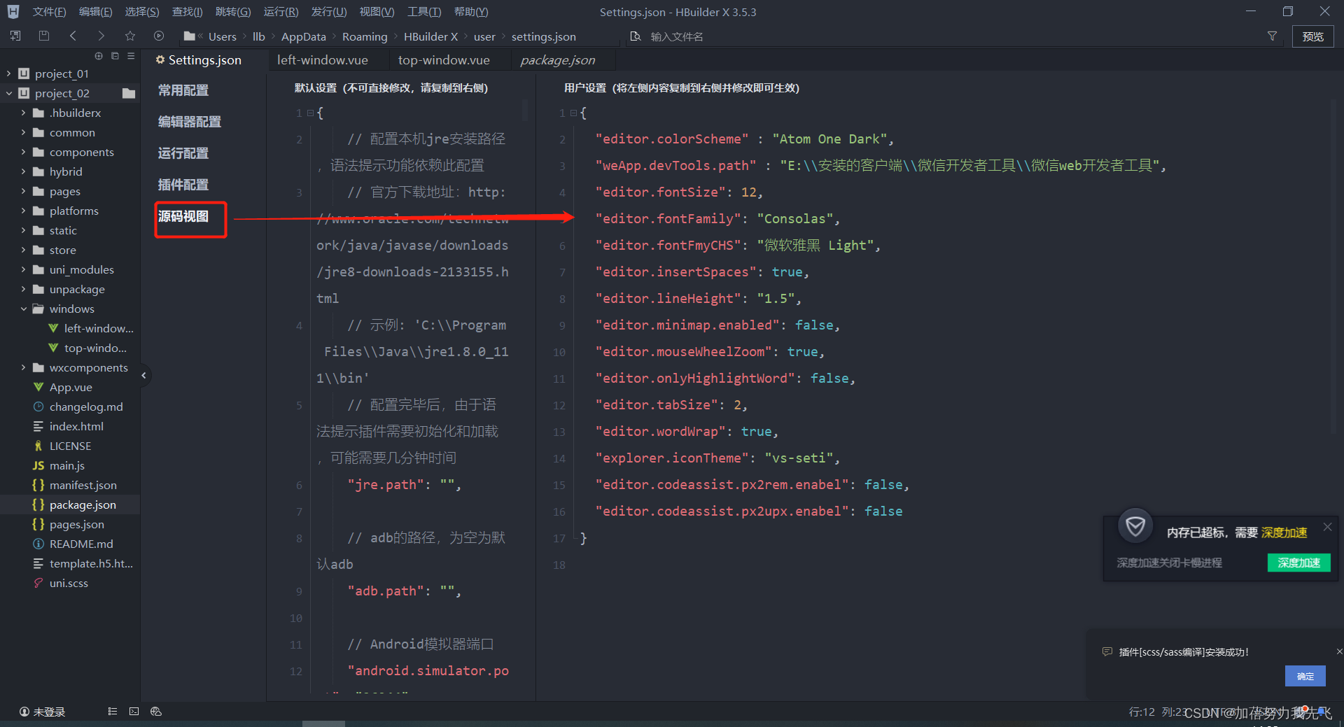Viewport: 1344px width, 727px height.
Task: Expand the wxcomponents folder
Action: [23, 367]
